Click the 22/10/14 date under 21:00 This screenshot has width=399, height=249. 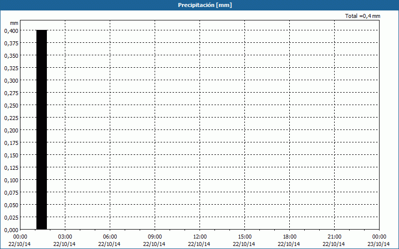click(334, 244)
